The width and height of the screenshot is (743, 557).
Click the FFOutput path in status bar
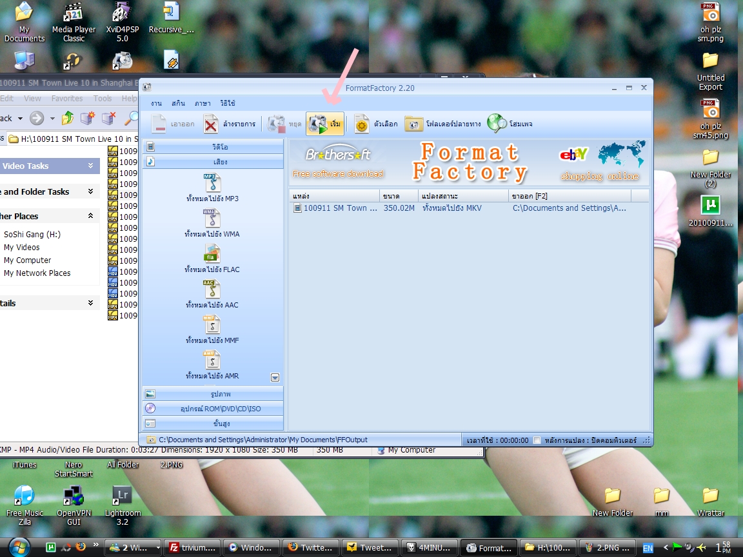[263, 440]
